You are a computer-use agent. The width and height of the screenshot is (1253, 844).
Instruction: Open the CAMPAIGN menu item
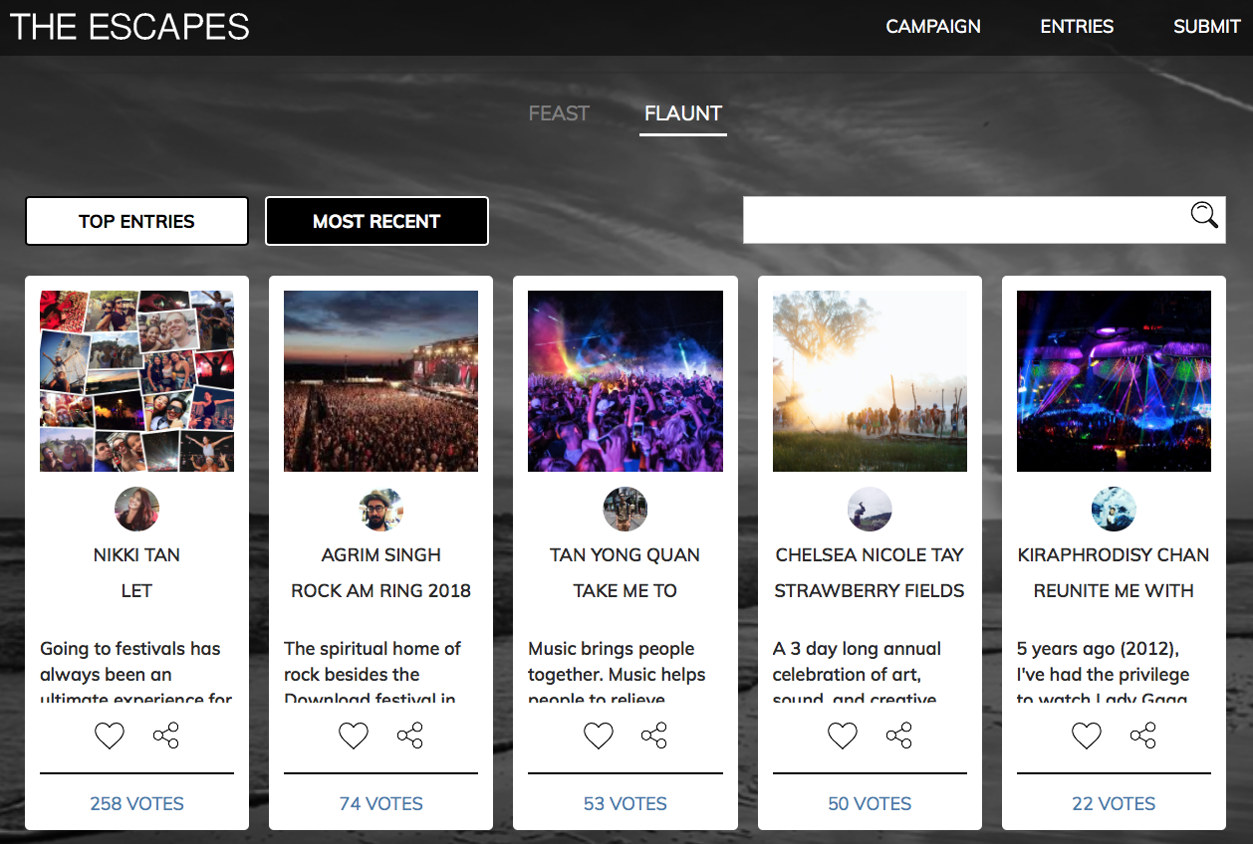pos(933,27)
